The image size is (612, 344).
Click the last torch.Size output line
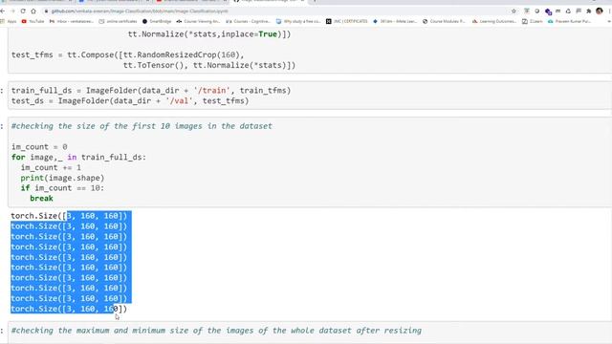[69, 309]
